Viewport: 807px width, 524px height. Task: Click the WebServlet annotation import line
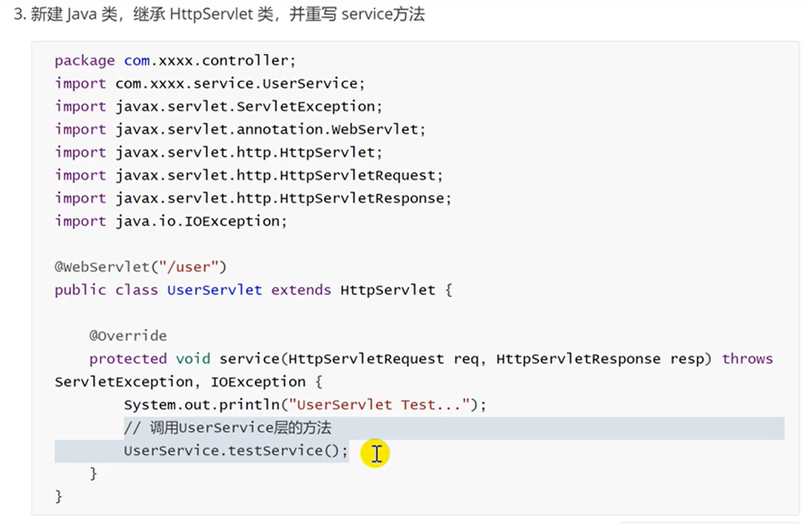pyautogui.click(x=240, y=129)
